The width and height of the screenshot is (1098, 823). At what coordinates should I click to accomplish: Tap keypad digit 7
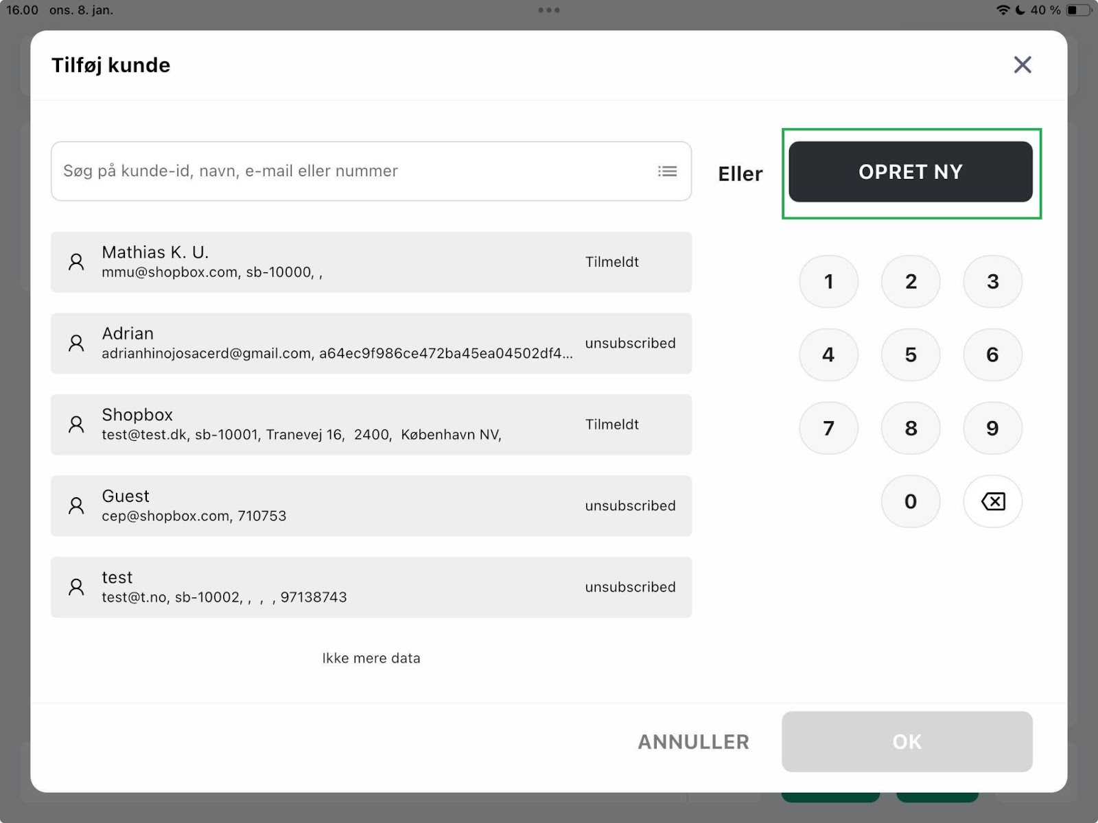(828, 428)
